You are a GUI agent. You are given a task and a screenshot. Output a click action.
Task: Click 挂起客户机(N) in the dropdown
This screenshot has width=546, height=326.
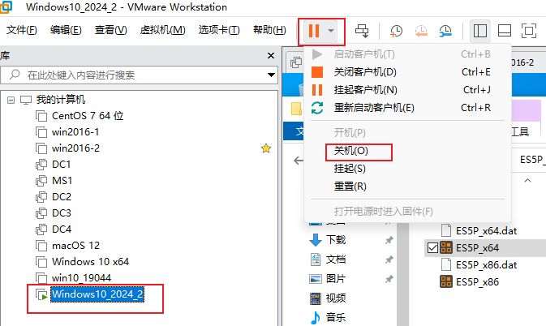tap(366, 90)
